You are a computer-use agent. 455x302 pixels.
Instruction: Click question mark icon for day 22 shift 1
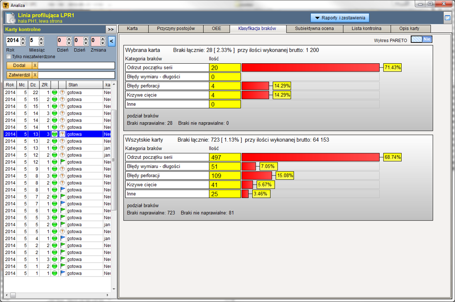(62, 92)
